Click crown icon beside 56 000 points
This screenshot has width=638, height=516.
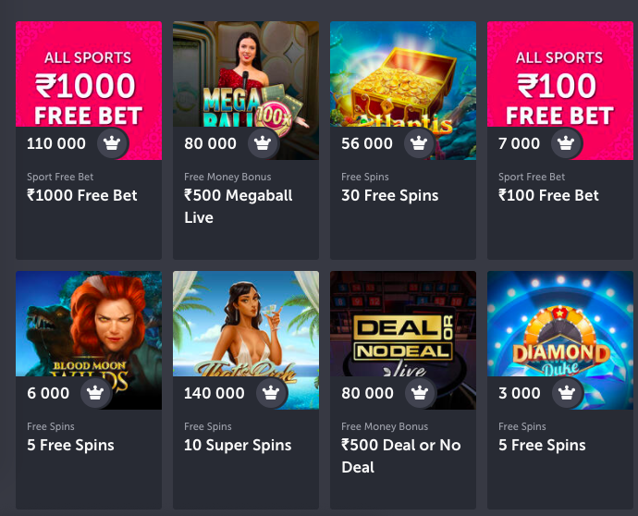pyautogui.click(x=419, y=143)
